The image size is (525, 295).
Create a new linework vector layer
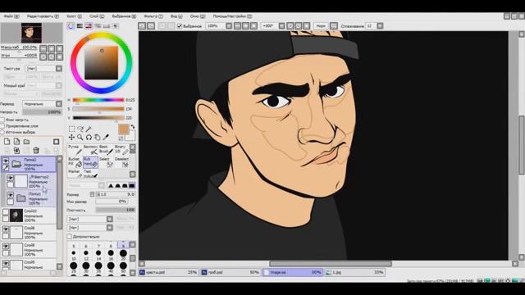pyautogui.click(x=16, y=142)
